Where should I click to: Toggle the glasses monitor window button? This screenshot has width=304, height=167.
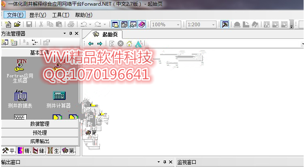click(133, 24)
